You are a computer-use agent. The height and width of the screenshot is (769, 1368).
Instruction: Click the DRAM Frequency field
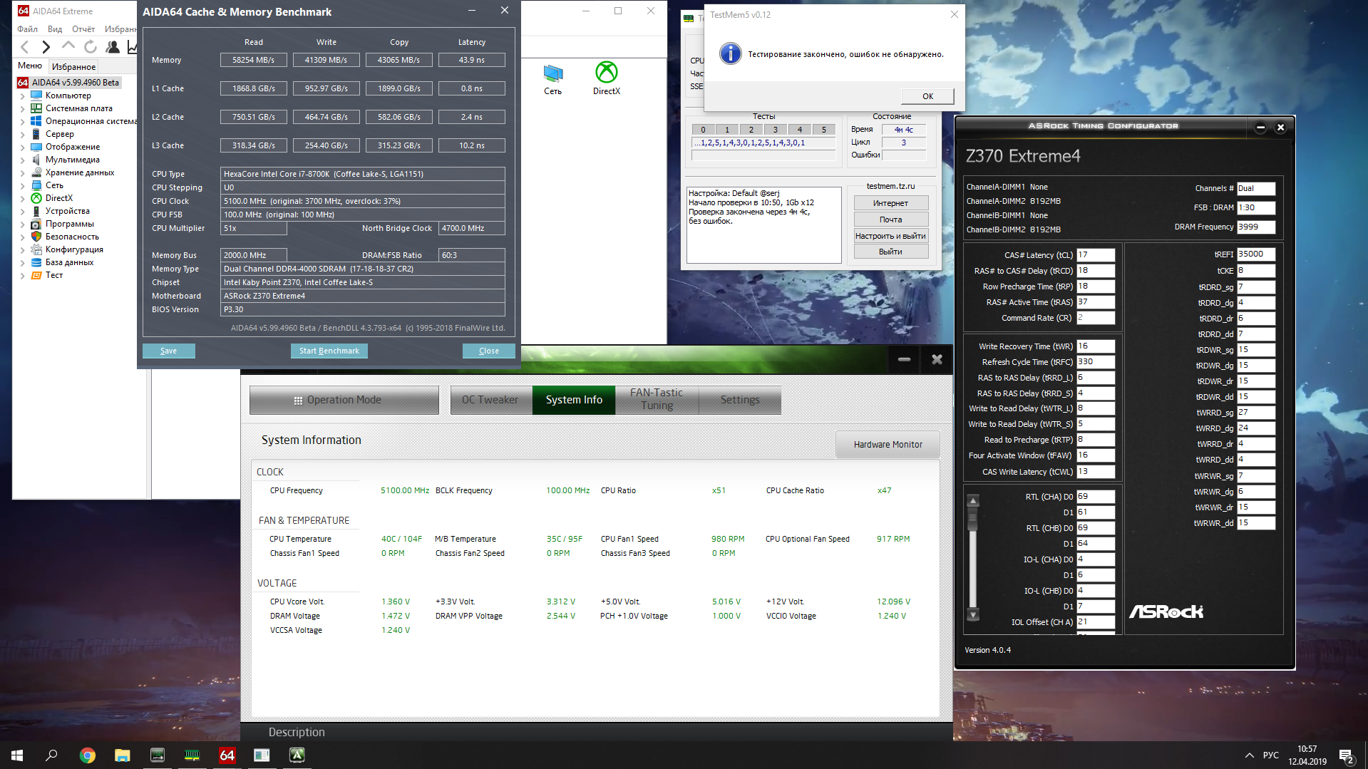point(1256,227)
